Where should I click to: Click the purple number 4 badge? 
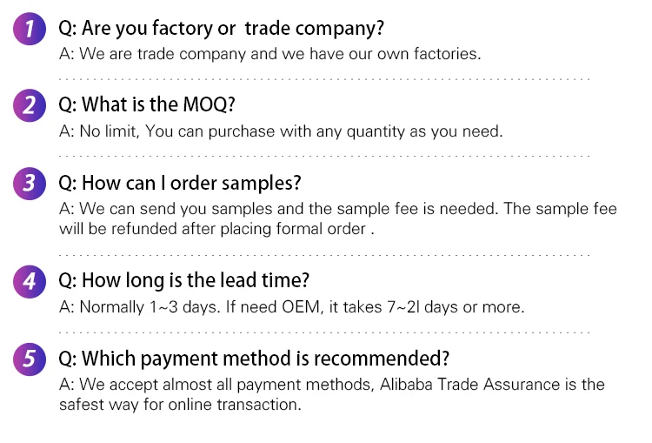(x=30, y=282)
